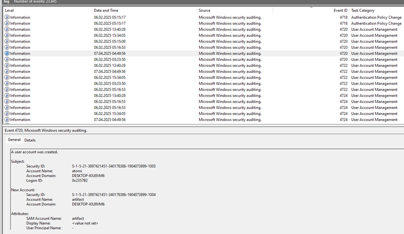
Task: Click account name value 'atomi'
Action: coord(77,171)
